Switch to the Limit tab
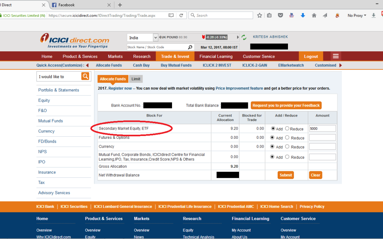383x239 pixels. (136, 79)
